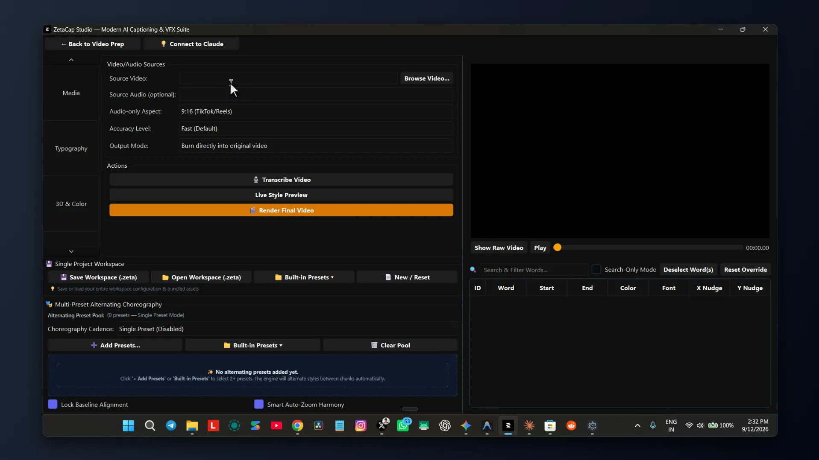Sort by the Start column header
This screenshot has height=460, width=819.
[546, 288]
